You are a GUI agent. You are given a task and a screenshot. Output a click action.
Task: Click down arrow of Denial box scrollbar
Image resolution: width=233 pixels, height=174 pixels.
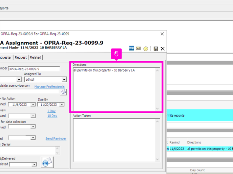[x=58, y=153]
